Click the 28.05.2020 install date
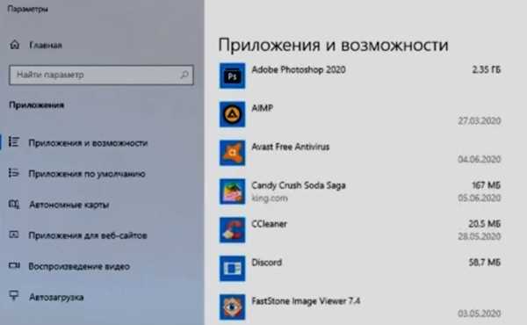 [480, 236]
